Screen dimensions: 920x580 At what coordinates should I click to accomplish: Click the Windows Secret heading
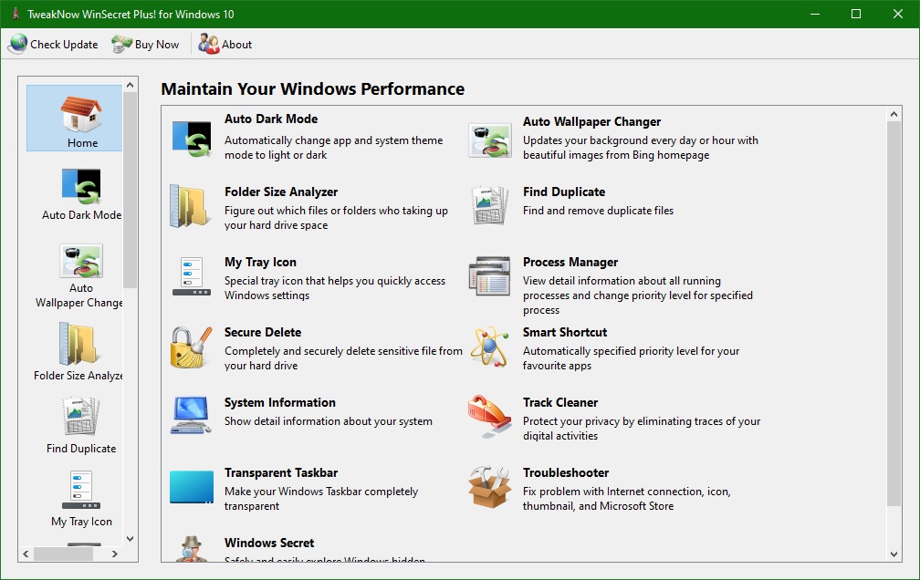pos(269,543)
